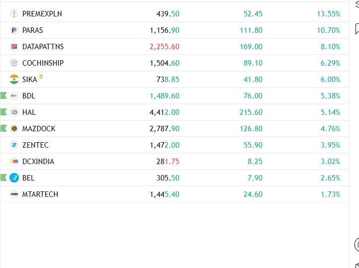Select the MAZDOCK symbol name

click(39, 129)
